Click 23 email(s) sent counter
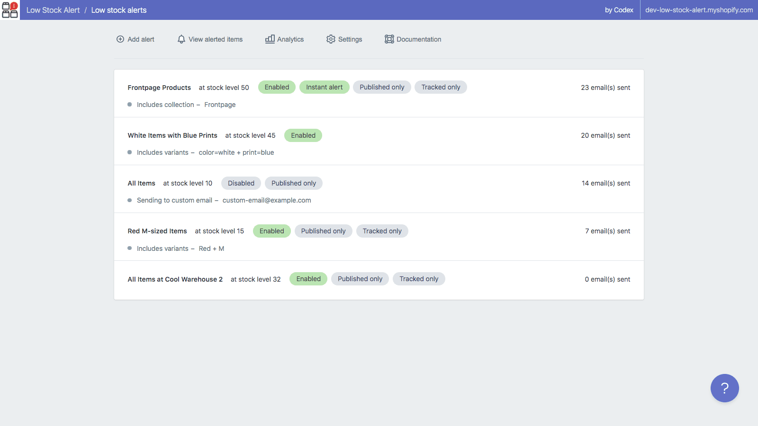 605,88
